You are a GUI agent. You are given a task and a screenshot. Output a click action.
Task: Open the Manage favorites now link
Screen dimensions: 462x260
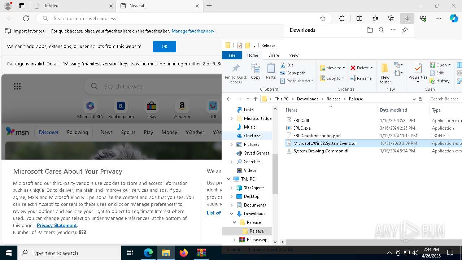click(193, 31)
